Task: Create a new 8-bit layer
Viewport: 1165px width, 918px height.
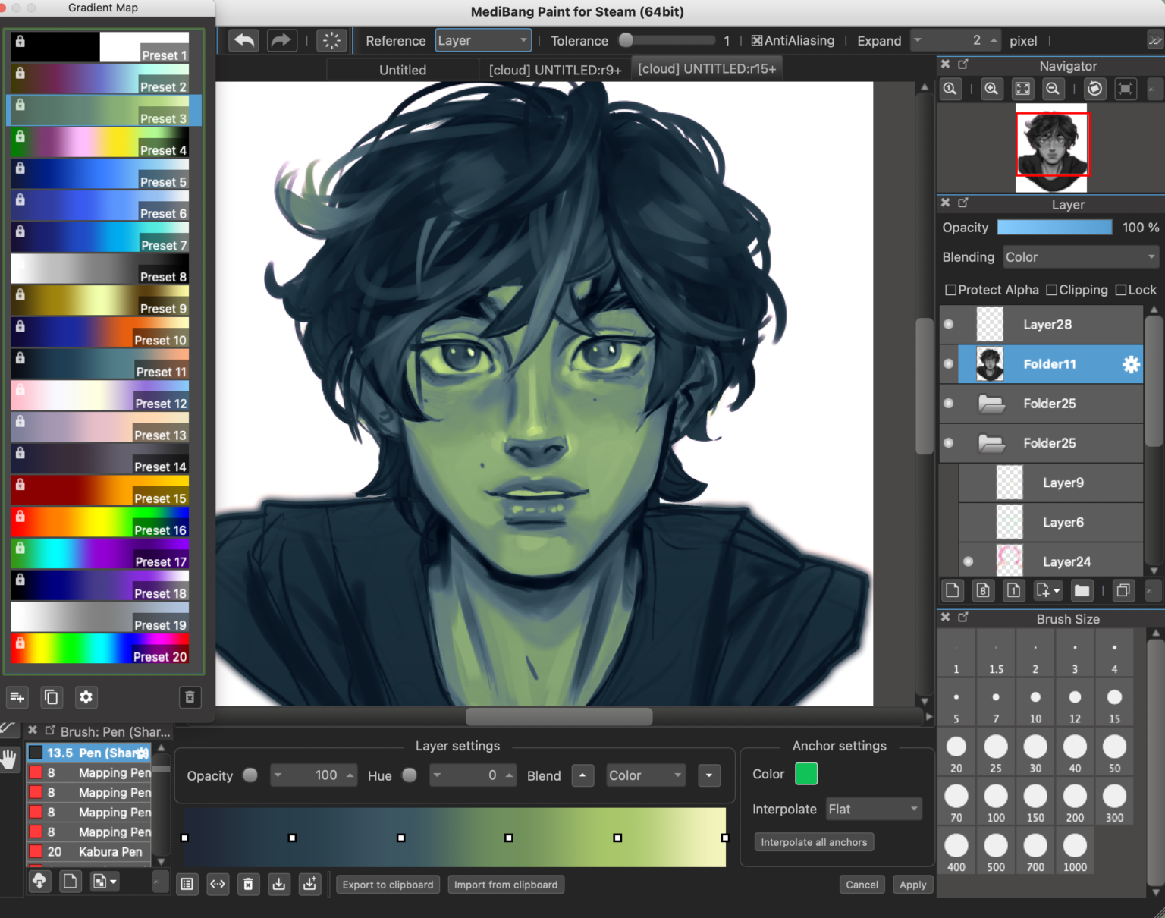Action: tap(983, 590)
